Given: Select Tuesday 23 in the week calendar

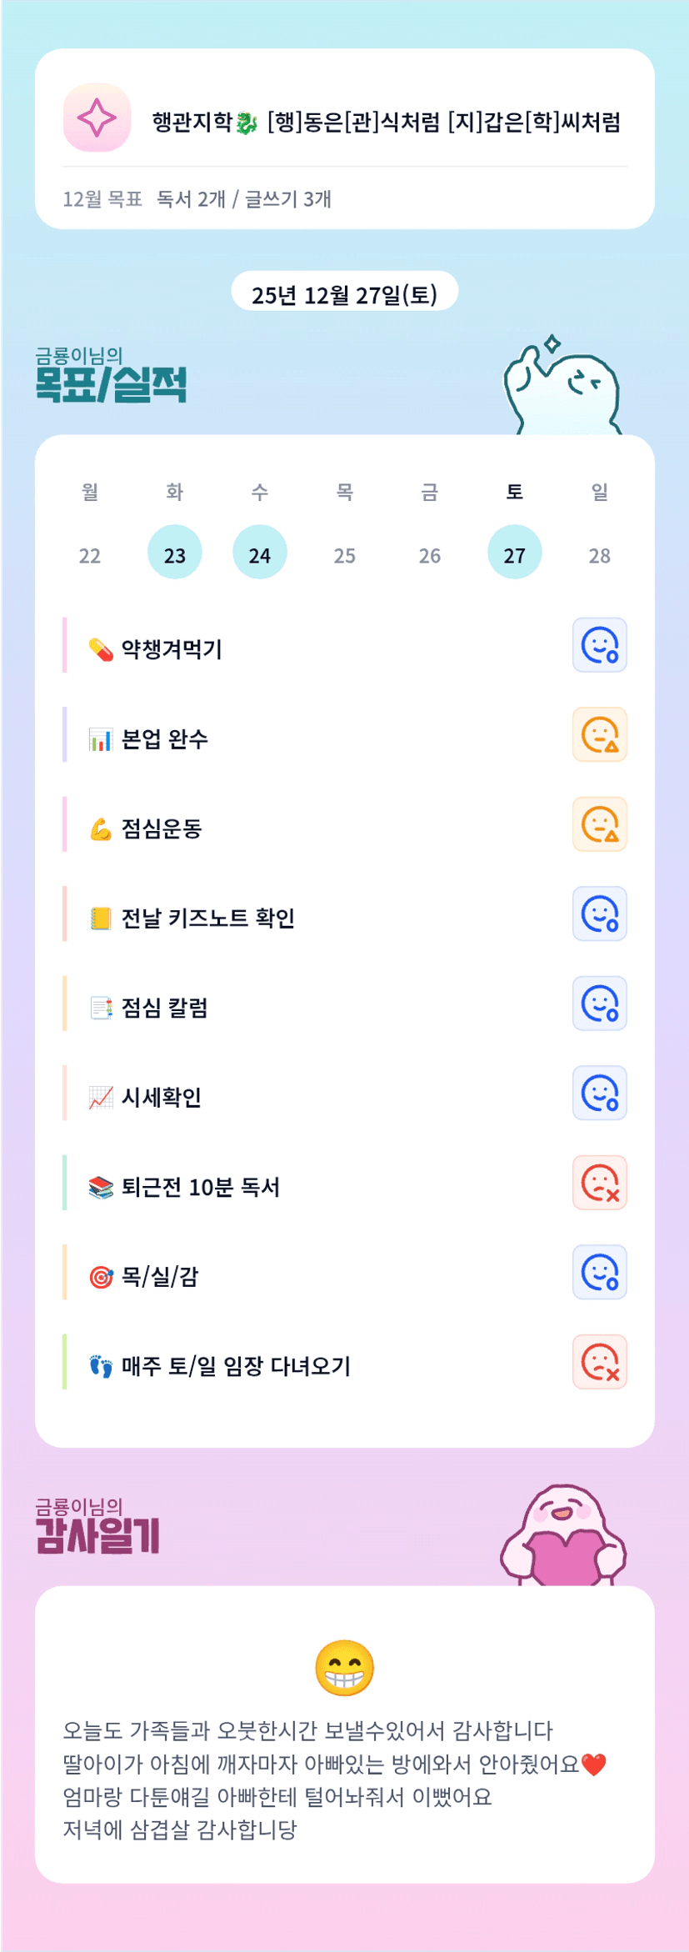Looking at the screenshot, I should (175, 553).
